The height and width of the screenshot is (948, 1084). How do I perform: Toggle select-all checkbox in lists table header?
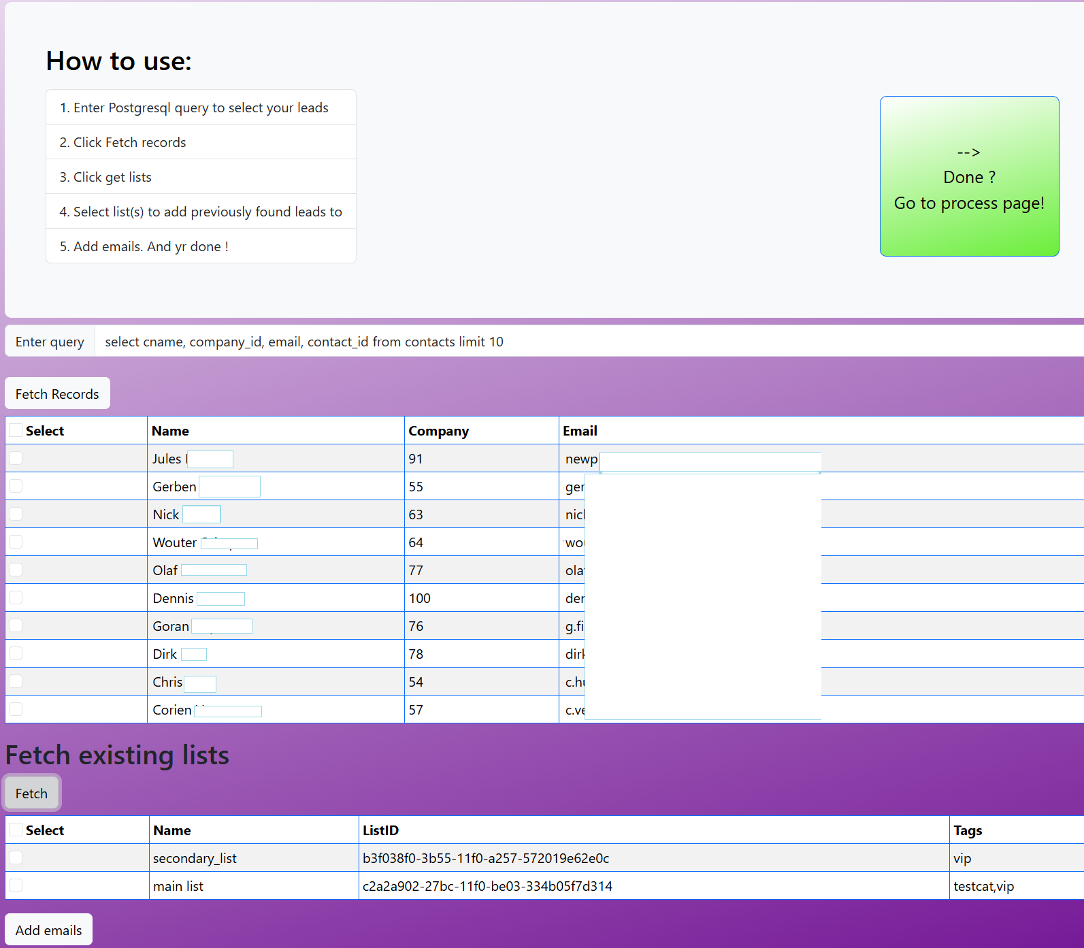pyautogui.click(x=16, y=830)
